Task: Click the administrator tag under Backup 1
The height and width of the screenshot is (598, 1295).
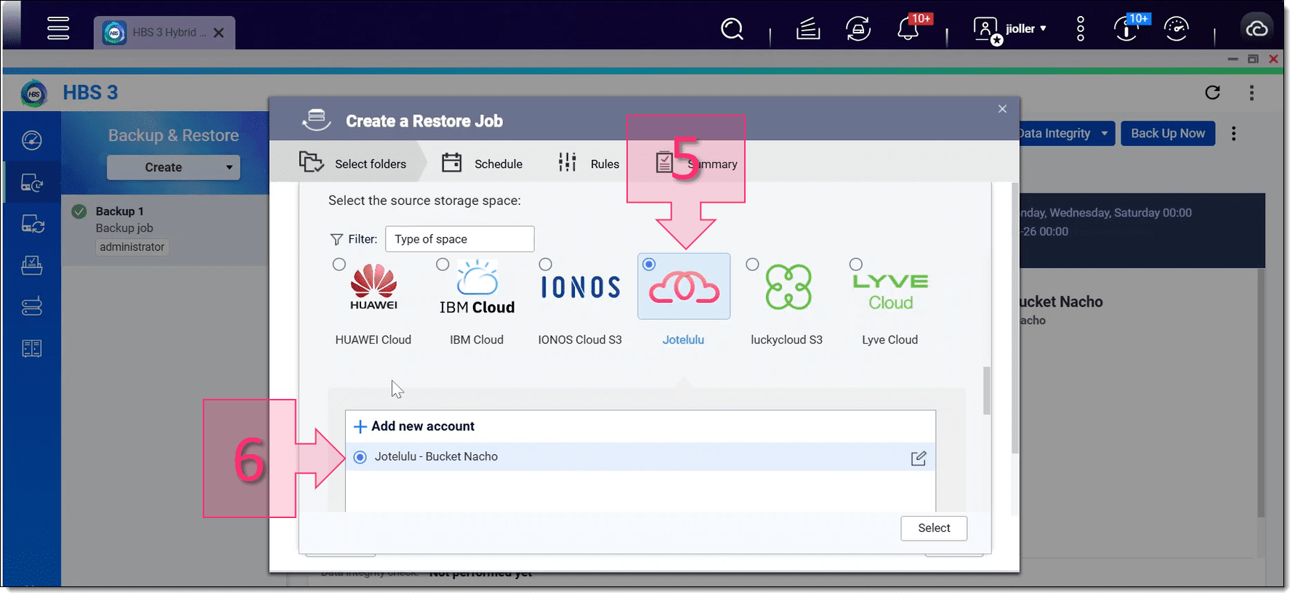Action: (x=132, y=247)
